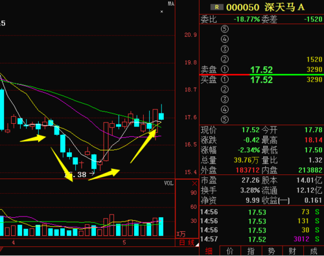This screenshot has height=256, width=324.
Task: Select buy level ⑤ circle icon
Action: pyautogui.click(x=225, y=119)
